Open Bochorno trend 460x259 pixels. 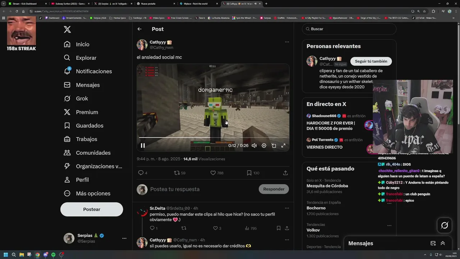(x=316, y=208)
